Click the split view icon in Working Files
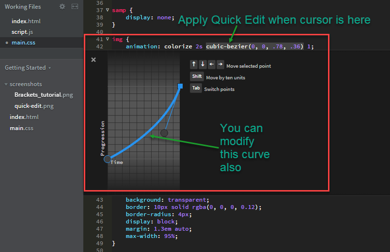This screenshot has width=390, height=252. tap(75, 7)
